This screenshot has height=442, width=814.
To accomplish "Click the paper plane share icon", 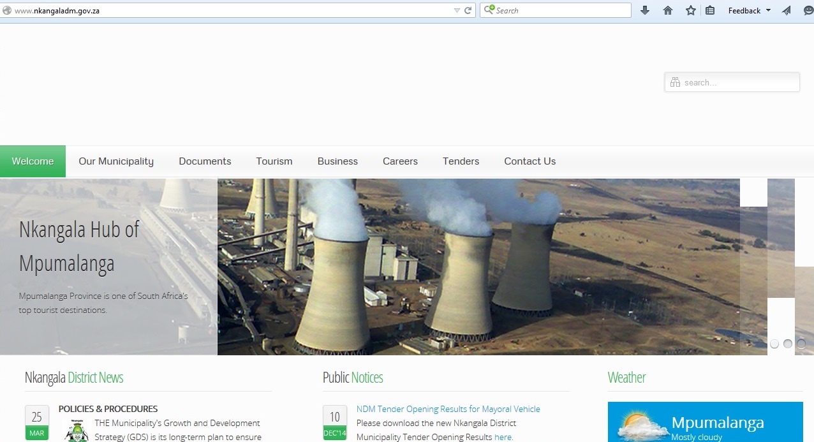I will coord(787,10).
